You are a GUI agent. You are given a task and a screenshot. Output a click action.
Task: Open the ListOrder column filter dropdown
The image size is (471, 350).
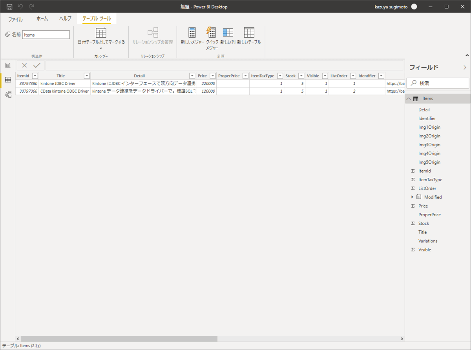(353, 76)
